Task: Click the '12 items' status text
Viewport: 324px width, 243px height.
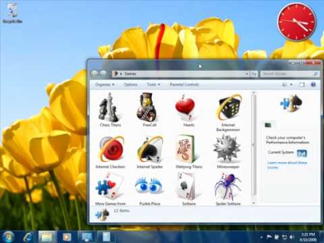Action: [122, 211]
